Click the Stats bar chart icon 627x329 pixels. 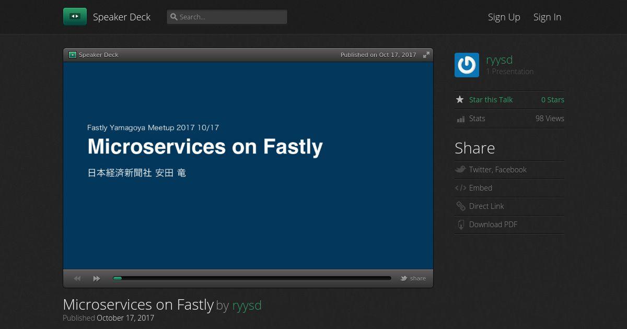(460, 119)
